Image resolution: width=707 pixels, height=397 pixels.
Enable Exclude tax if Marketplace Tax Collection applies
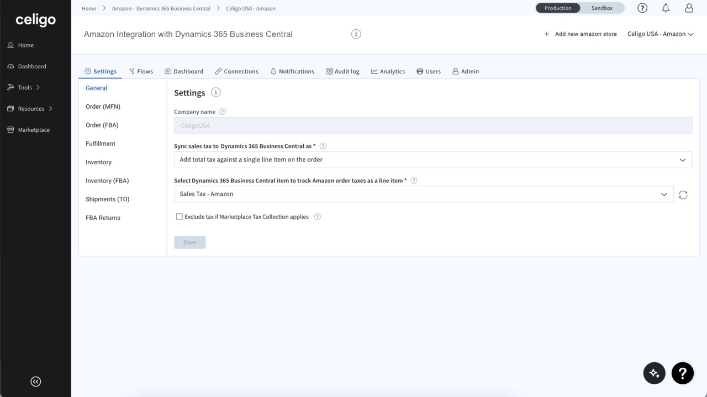179,217
